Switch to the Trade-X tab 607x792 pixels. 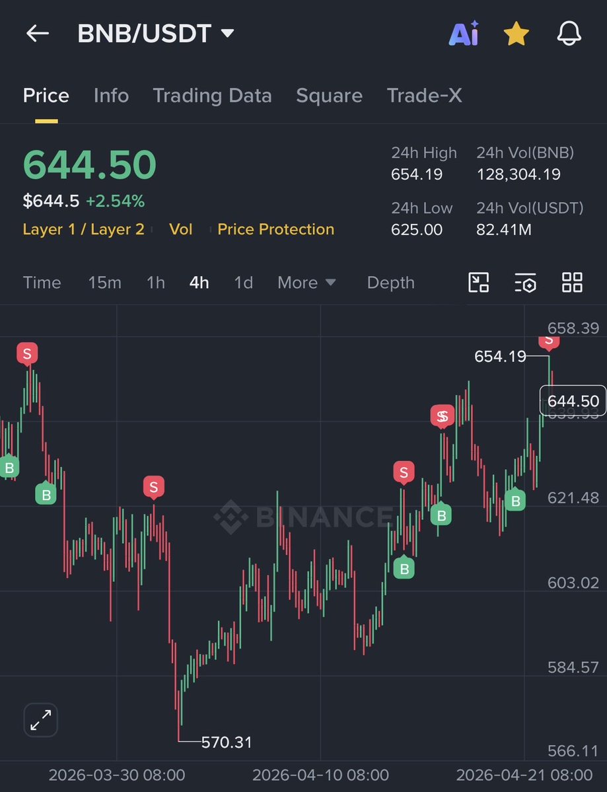coord(424,96)
